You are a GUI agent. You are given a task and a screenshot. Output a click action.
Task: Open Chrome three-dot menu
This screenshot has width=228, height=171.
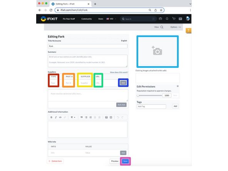(190, 10)
